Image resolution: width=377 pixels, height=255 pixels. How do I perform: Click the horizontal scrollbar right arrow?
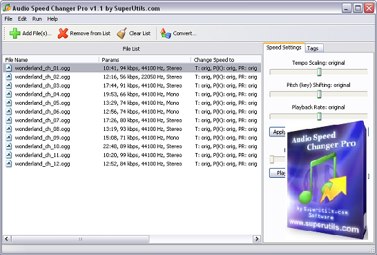pyautogui.click(x=257, y=239)
